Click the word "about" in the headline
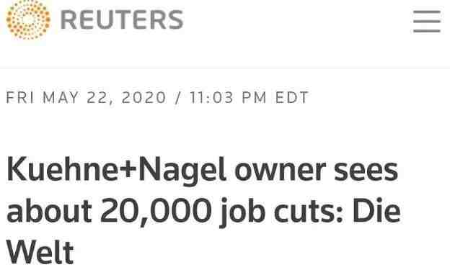Viewport: 450px width, 275px height. [49, 212]
